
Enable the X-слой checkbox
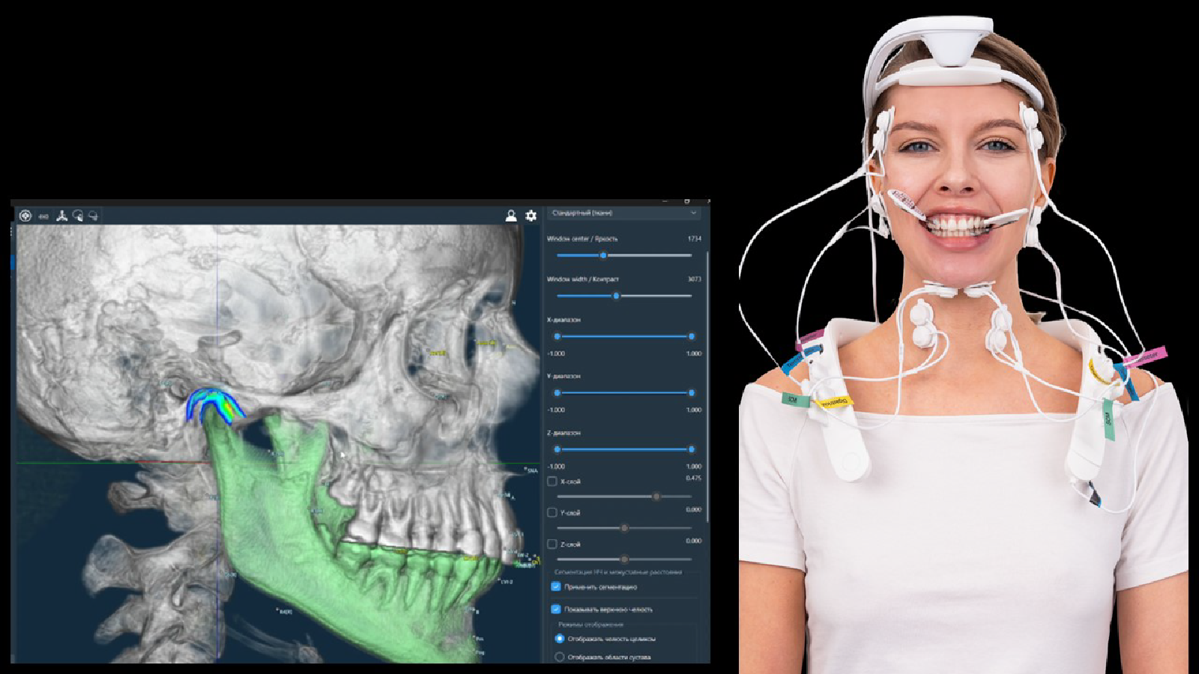point(552,482)
